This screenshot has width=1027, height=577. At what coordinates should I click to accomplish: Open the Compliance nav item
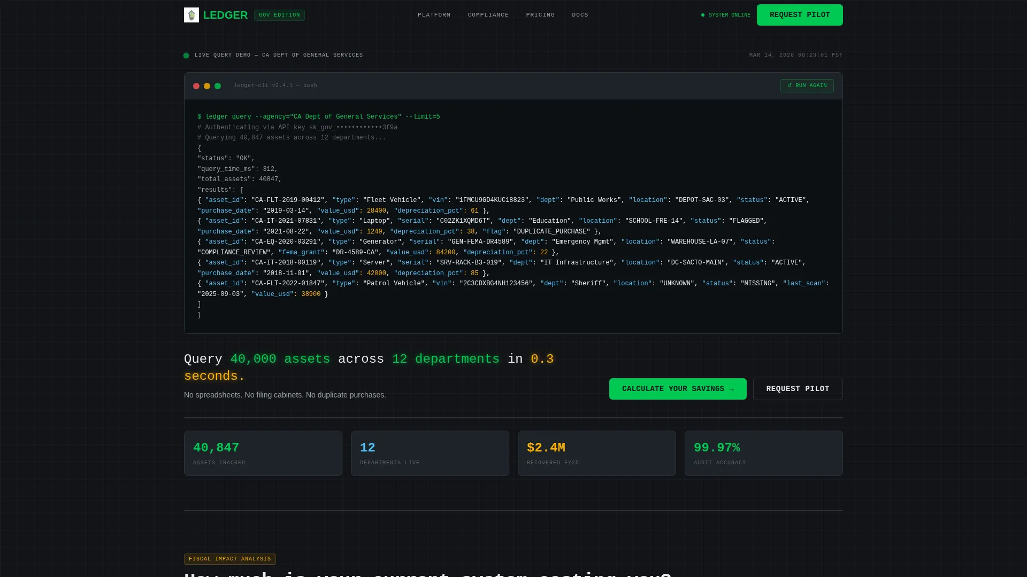pyautogui.click(x=488, y=15)
